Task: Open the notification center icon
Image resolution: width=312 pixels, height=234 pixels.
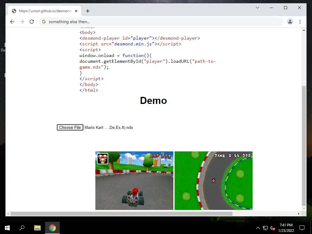Action: (302, 228)
